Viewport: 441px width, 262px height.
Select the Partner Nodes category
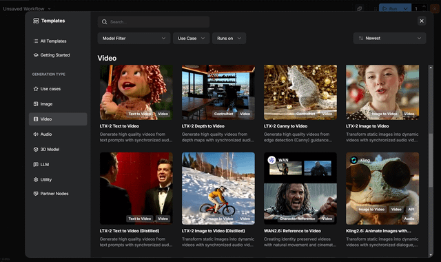58,194
